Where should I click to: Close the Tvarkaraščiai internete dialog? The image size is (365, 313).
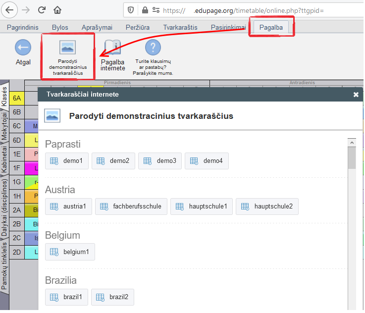click(356, 95)
